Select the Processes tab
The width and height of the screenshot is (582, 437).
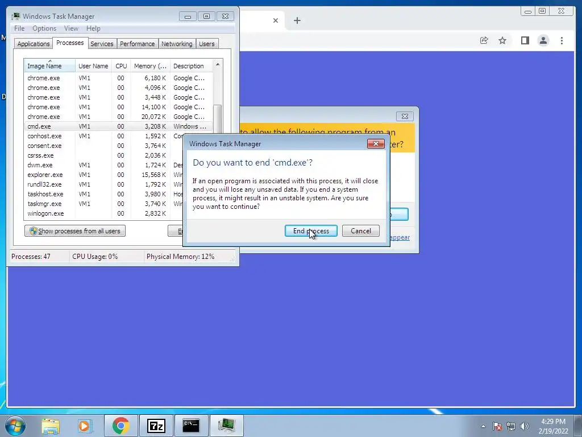(70, 43)
